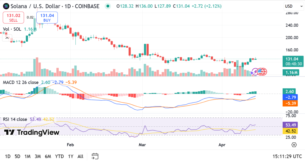
Task: Click the tall green early-March candlestick
Action: tap(145, 49)
